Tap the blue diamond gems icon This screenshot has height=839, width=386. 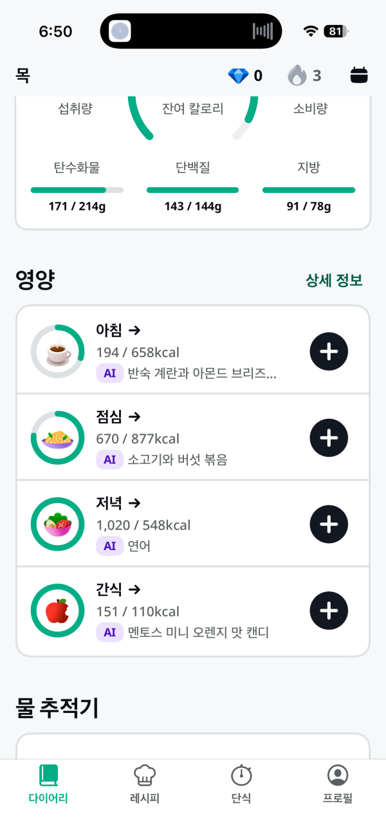click(238, 76)
